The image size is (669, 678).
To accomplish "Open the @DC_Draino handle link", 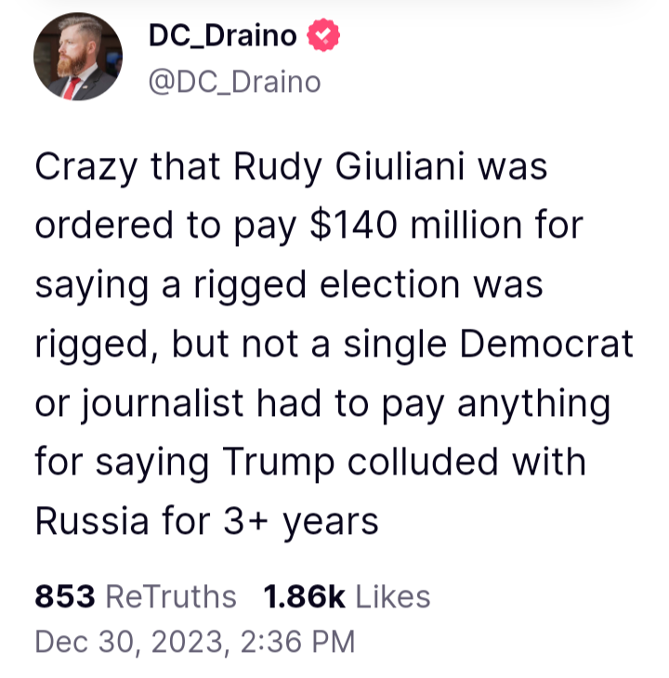I will 234,82.
